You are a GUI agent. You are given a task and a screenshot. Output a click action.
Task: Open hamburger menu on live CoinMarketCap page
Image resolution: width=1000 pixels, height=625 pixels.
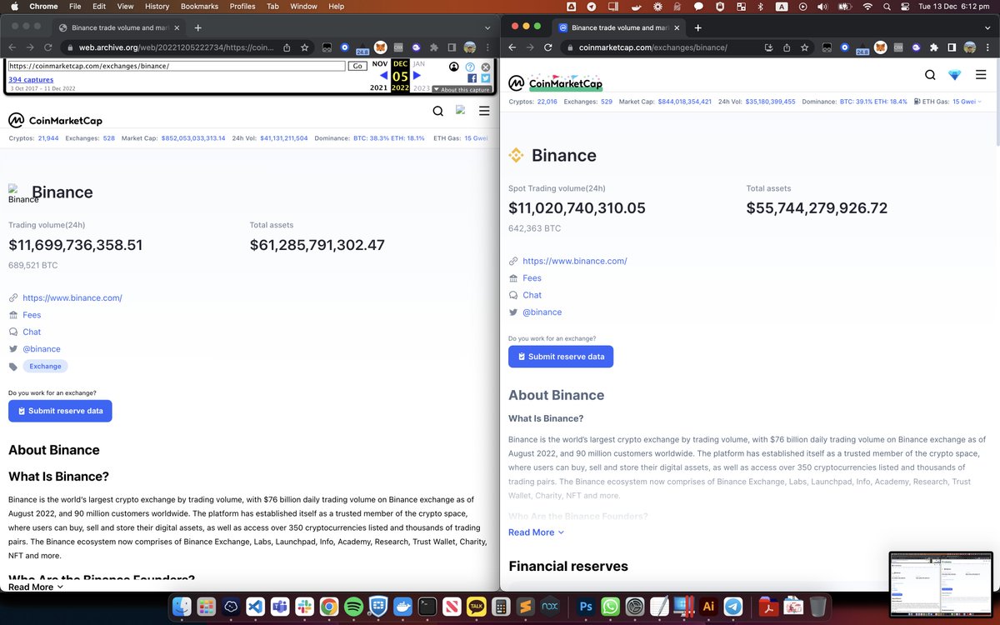[980, 75]
